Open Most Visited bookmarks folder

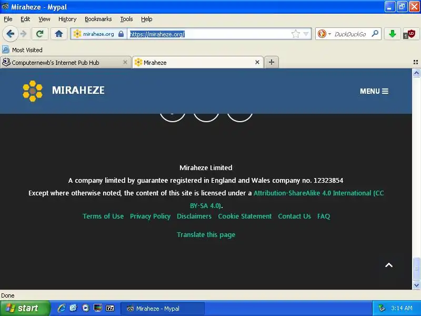(x=22, y=50)
